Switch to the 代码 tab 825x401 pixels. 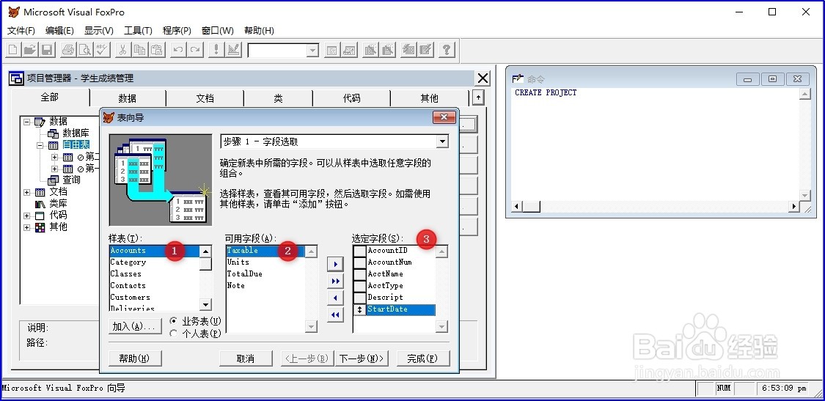point(351,98)
